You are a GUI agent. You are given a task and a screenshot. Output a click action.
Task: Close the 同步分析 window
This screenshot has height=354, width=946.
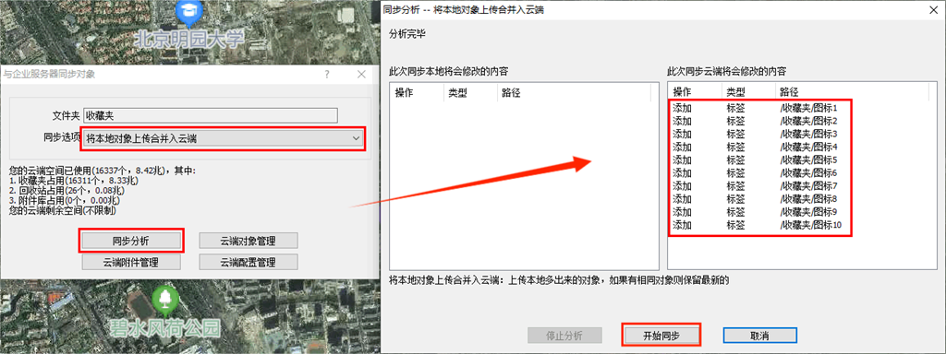pyautogui.click(x=932, y=9)
